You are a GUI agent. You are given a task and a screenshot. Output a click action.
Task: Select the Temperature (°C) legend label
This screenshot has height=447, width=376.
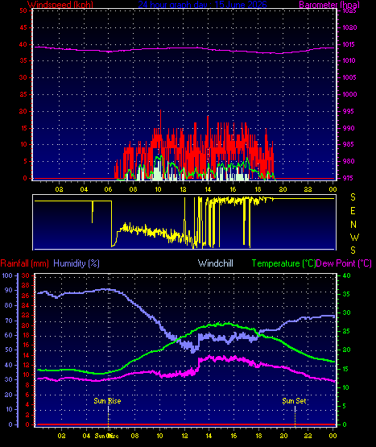(283, 263)
